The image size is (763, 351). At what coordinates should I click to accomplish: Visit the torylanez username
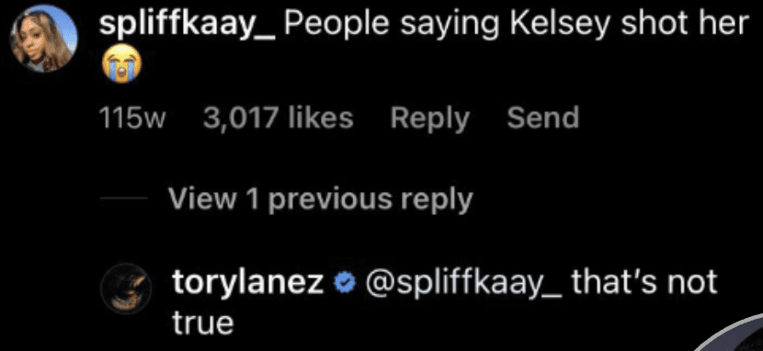point(248,284)
